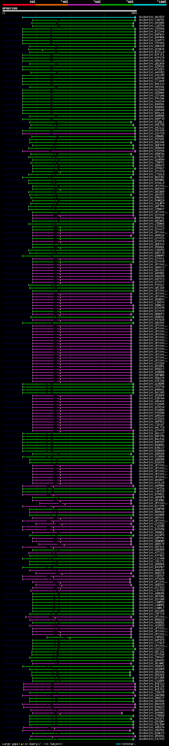
Task: Open hit UniRef100_Q2RAW0
Action: 152,93
